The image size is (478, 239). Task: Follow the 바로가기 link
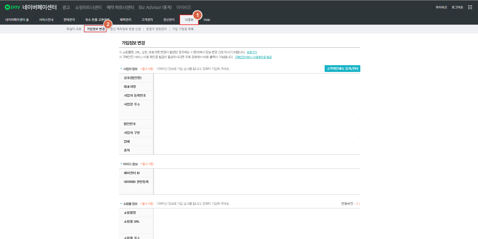pyautogui.click(x=252, y=52)
